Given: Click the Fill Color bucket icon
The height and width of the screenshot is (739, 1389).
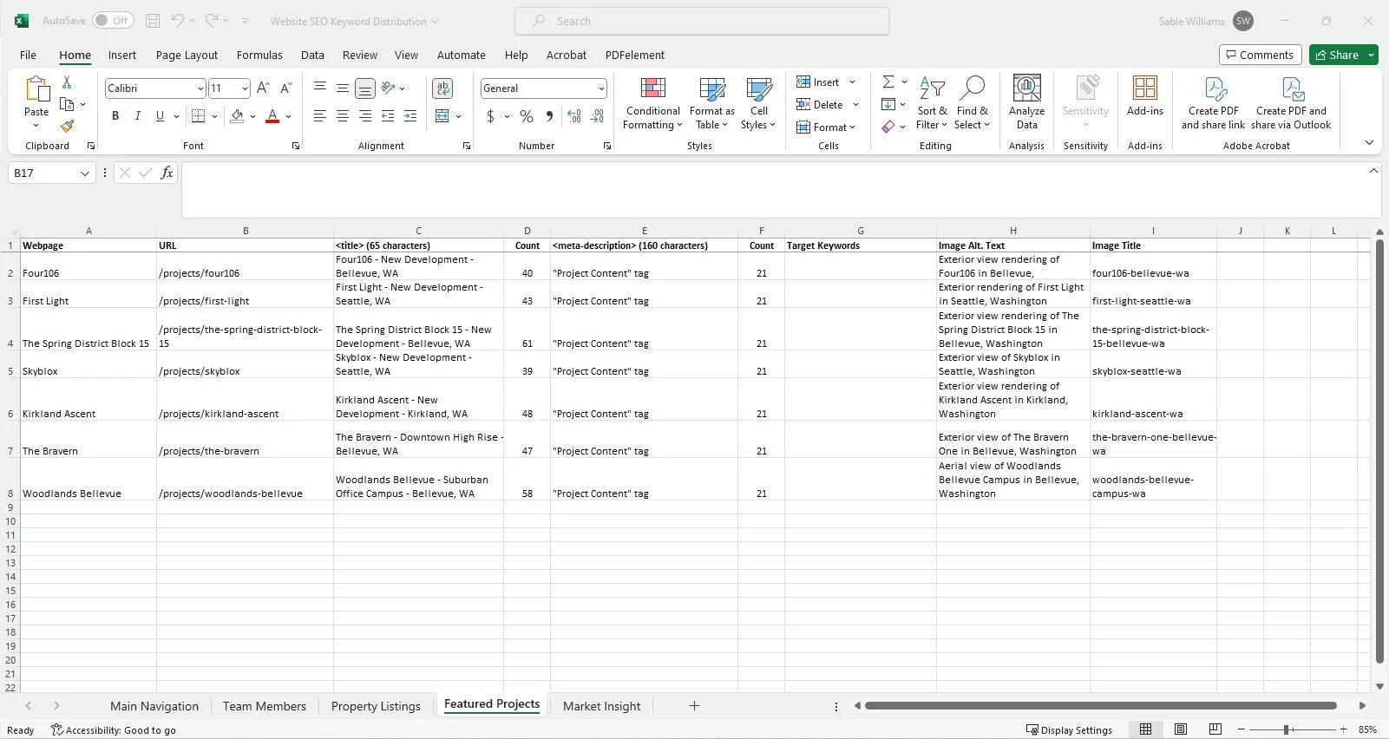Looking at the screenshot, I should click(x=237, y=116).
